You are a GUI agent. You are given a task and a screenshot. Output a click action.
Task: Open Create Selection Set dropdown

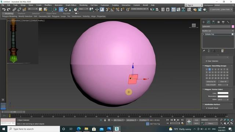[x=140, y=9]
